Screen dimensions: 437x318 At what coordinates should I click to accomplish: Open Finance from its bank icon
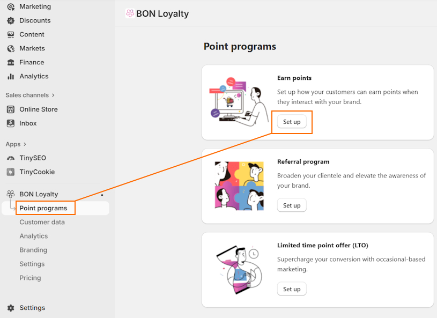pyautogui.click(x=11, y=62)
